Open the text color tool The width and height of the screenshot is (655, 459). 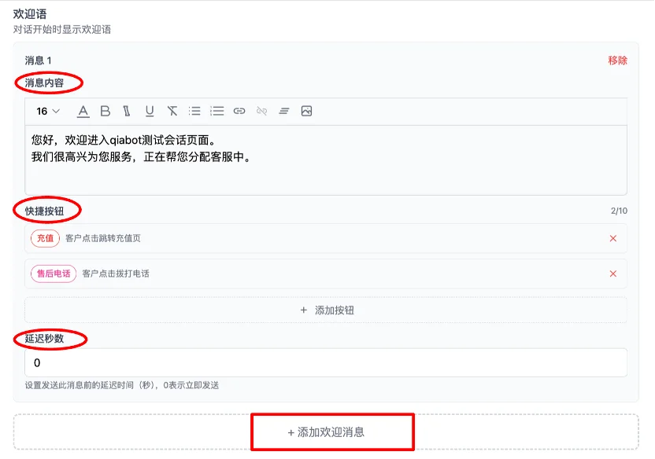83,111
